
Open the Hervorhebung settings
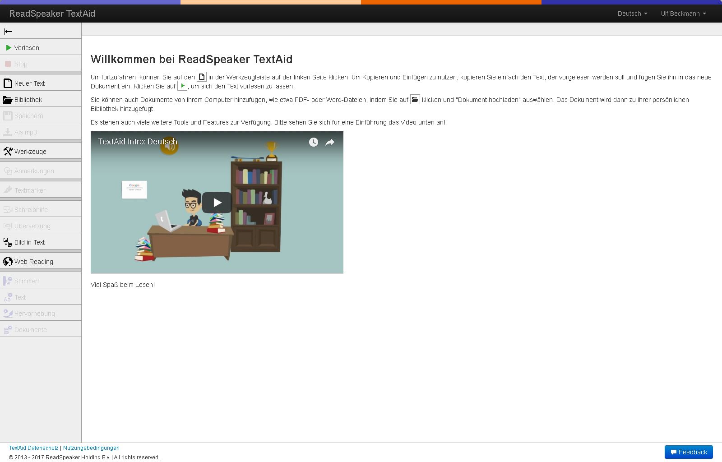click(x=41, y=313)
